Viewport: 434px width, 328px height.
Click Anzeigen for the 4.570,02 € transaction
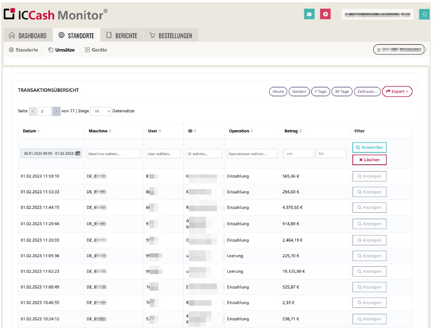tap(369, 207)
